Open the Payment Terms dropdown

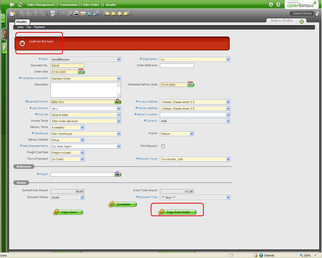(x=228, y=159)
